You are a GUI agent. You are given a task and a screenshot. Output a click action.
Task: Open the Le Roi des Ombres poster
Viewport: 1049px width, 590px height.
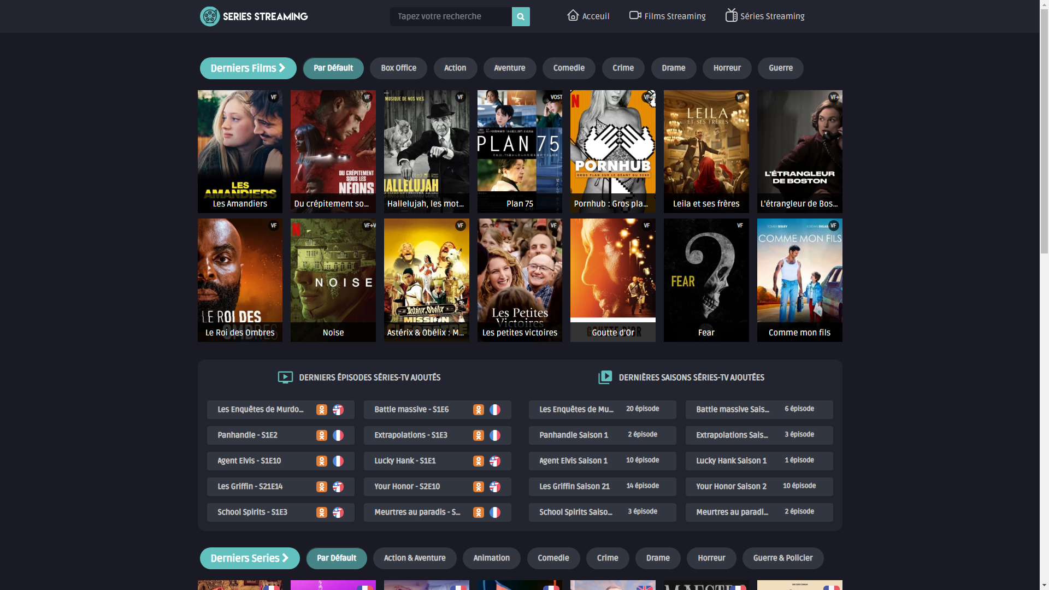point(240,280)
